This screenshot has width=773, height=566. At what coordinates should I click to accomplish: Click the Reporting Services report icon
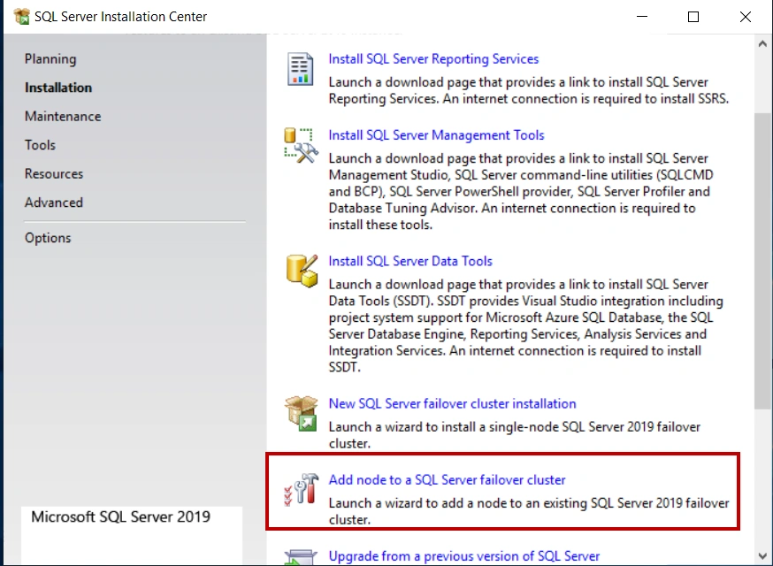point(300,69)
